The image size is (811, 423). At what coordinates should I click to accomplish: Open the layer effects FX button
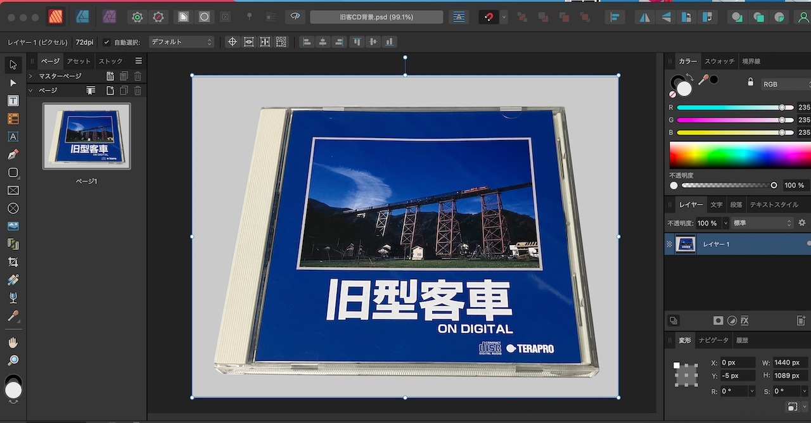(x=745, y=320)
